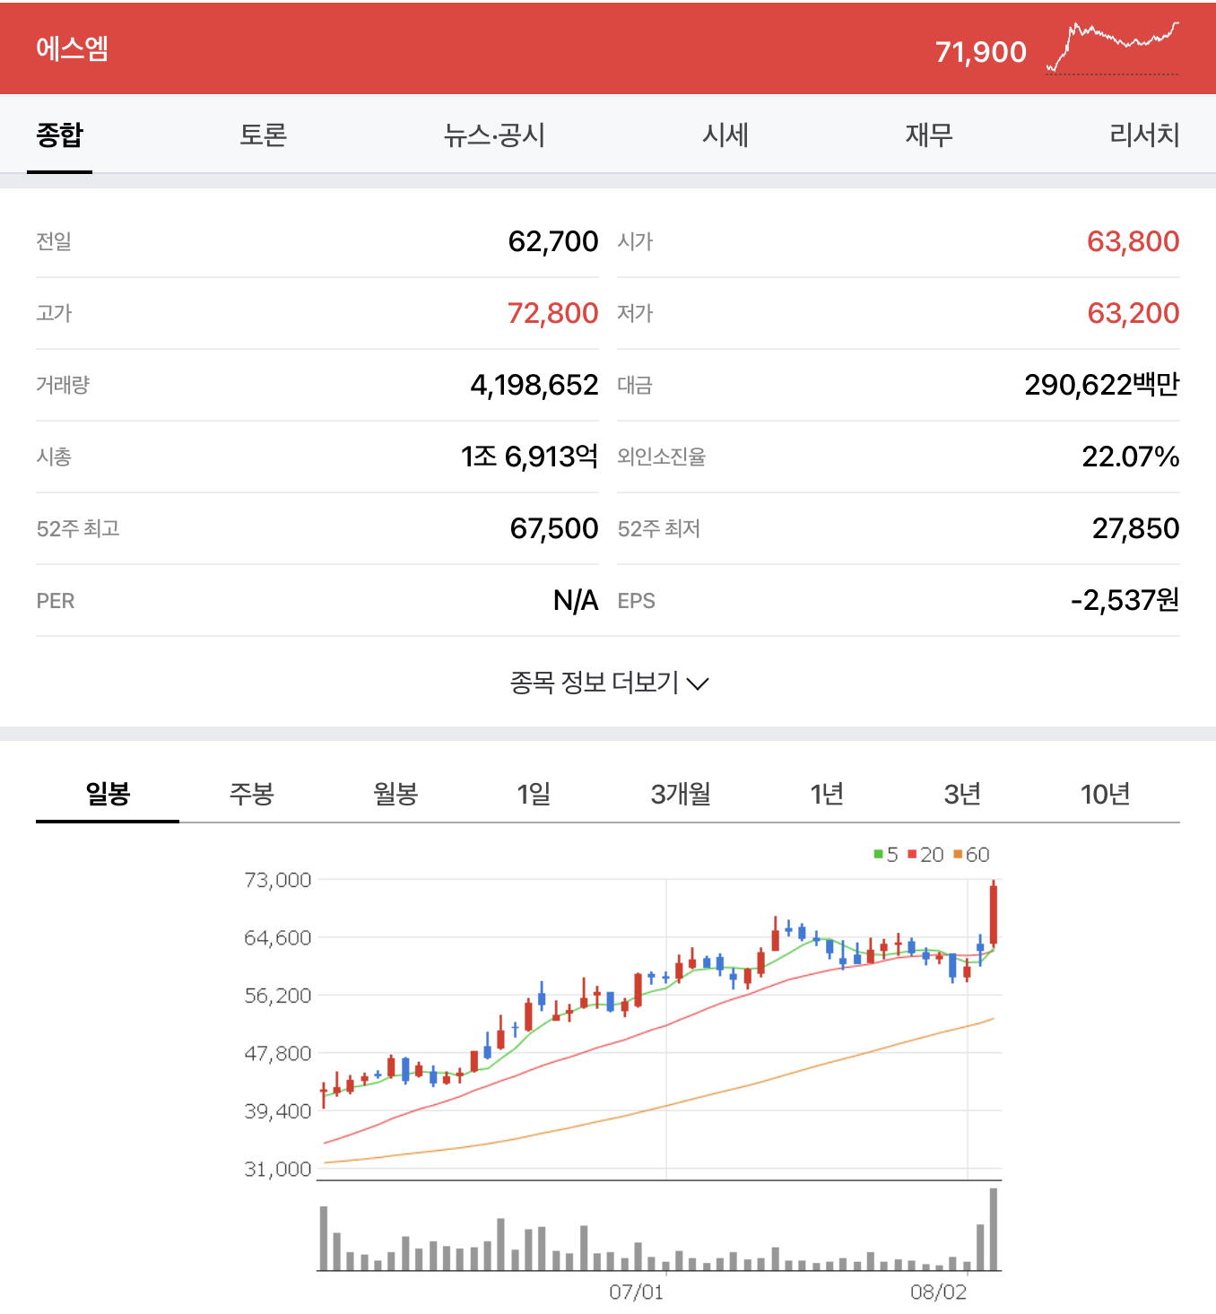Viewport: 1216px width, 1314px height.
Task: Click the 에스엠 stock name header
Action: [x=73, y=48]
